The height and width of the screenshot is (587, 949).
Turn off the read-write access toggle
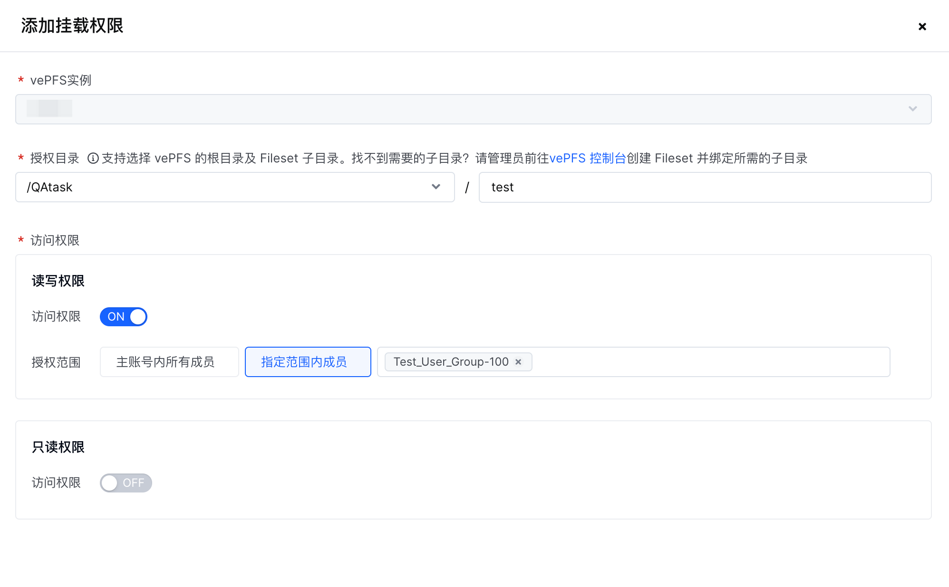(x=124, y=317)
